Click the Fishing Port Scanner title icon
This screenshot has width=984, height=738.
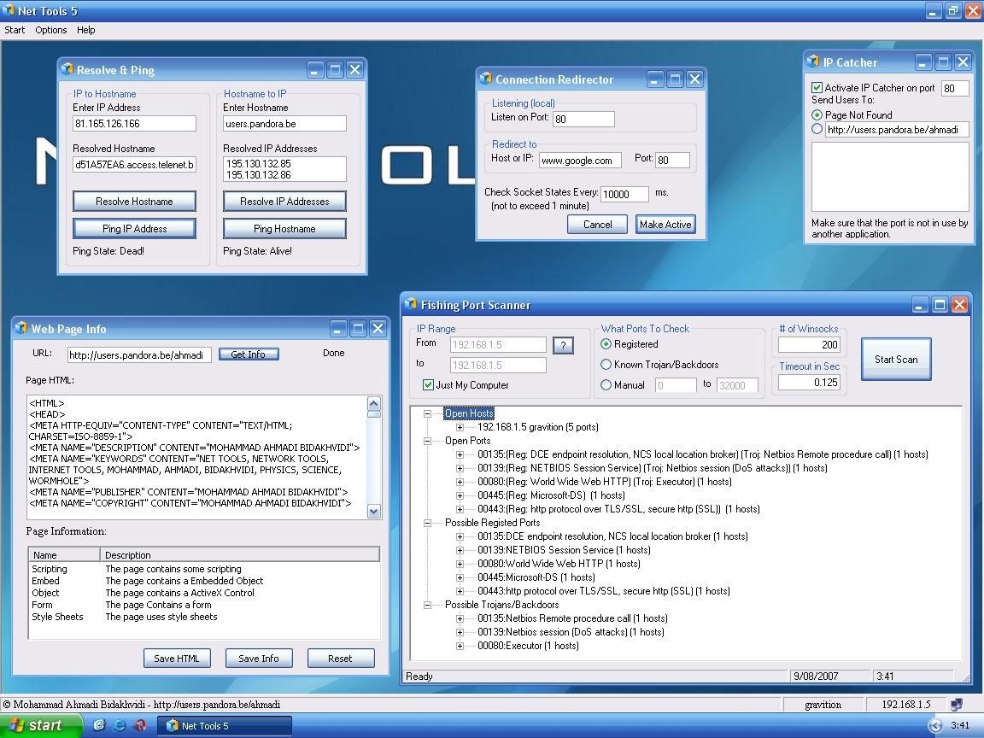click(411, 304)
